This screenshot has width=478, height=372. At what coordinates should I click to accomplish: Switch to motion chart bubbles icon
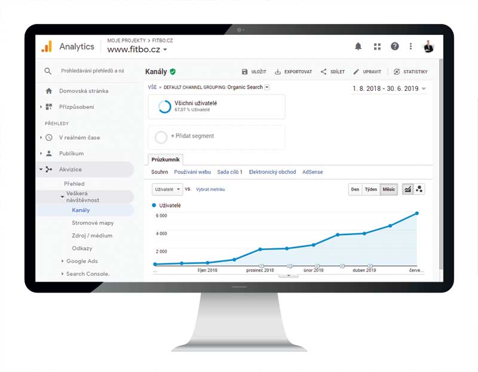click(x=419, y=189)
